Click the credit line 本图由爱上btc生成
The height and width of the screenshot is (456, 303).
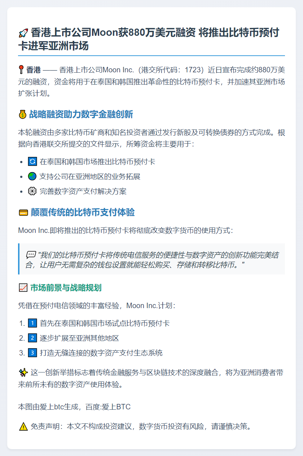click(x=74, y=407)
